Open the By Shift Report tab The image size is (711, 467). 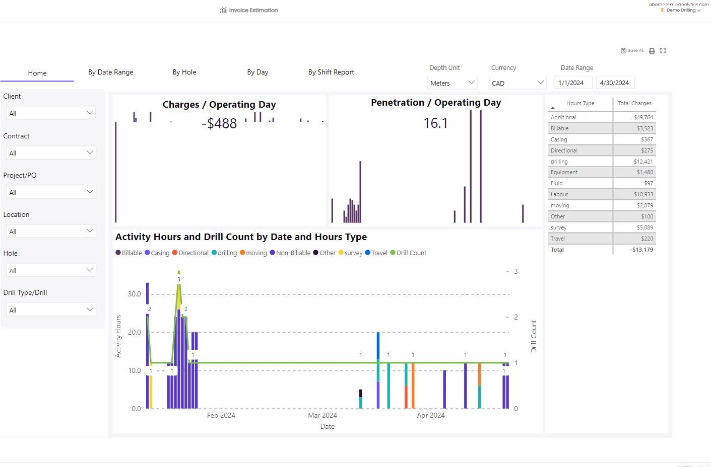(331, 72)
